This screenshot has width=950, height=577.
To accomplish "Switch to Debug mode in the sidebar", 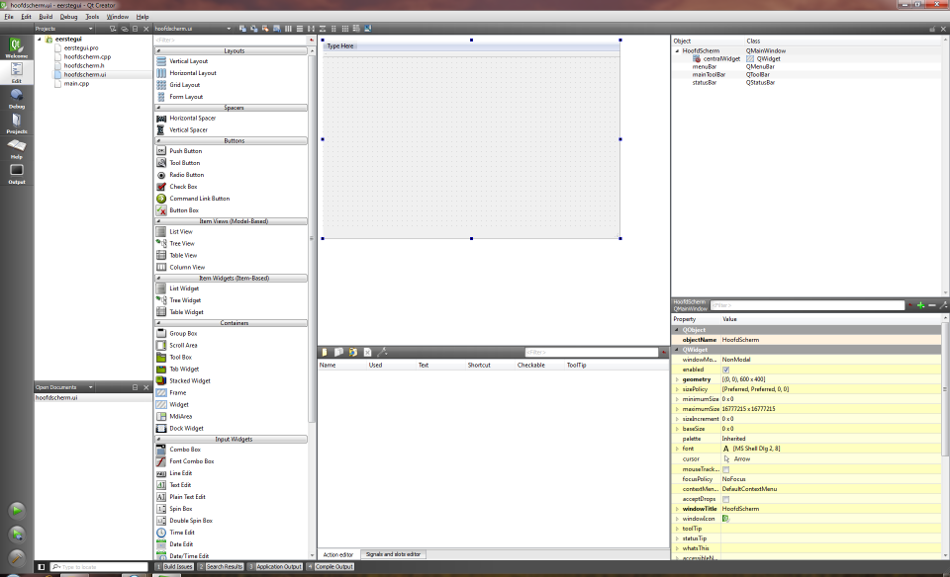I will click(x=16, y=97).
